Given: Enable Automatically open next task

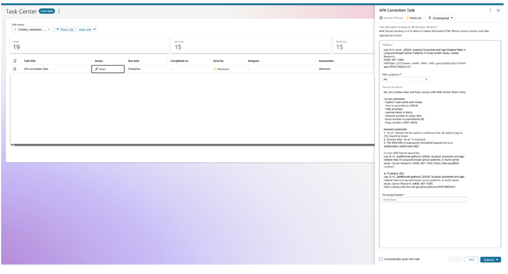Looking at the screenshot, I should [x=381, y=259].
